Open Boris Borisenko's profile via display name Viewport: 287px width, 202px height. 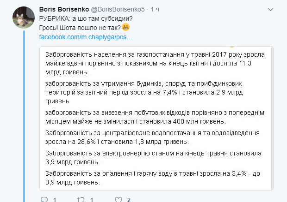point(64,9)
